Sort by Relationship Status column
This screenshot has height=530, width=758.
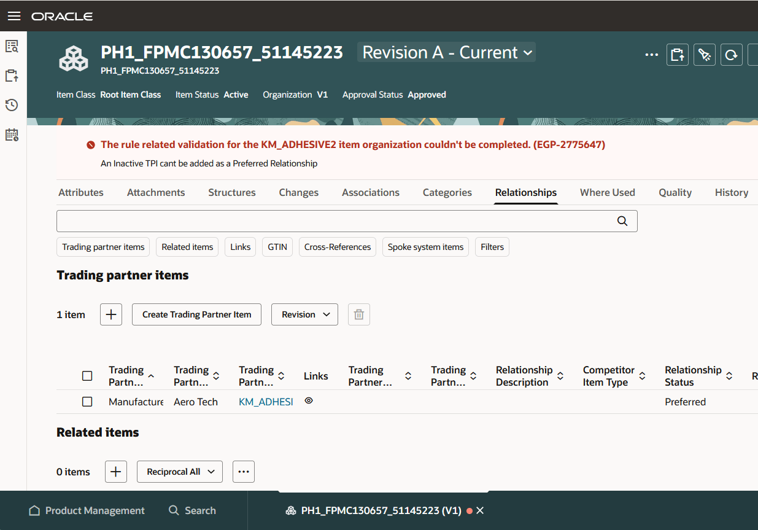coord(730,376)
